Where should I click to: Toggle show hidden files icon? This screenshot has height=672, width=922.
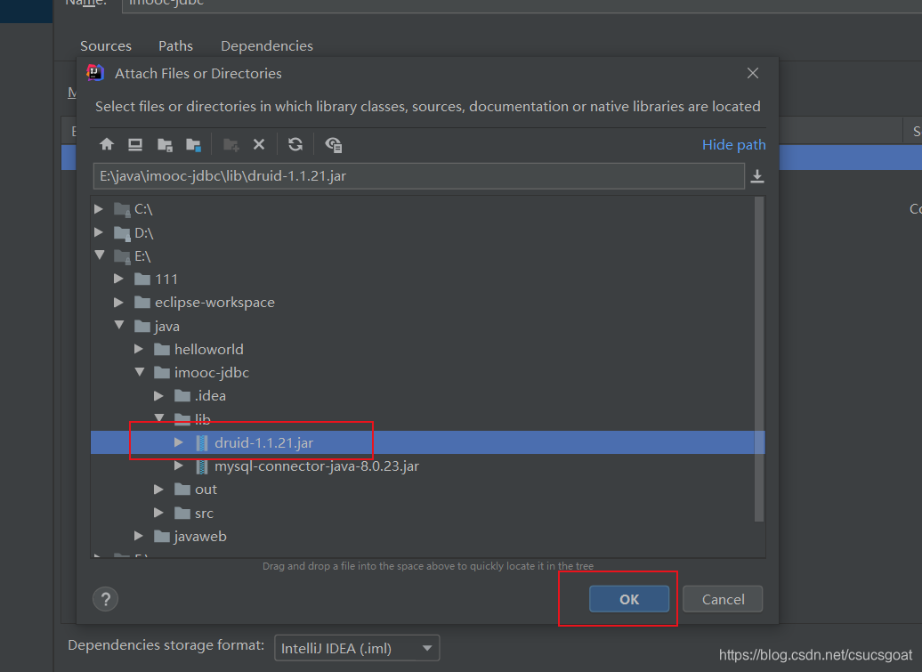pos(334,144)
